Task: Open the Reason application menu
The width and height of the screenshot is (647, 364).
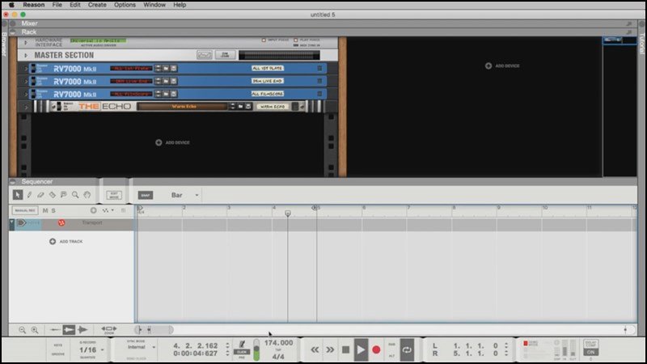Action: (x=33, y=5)
